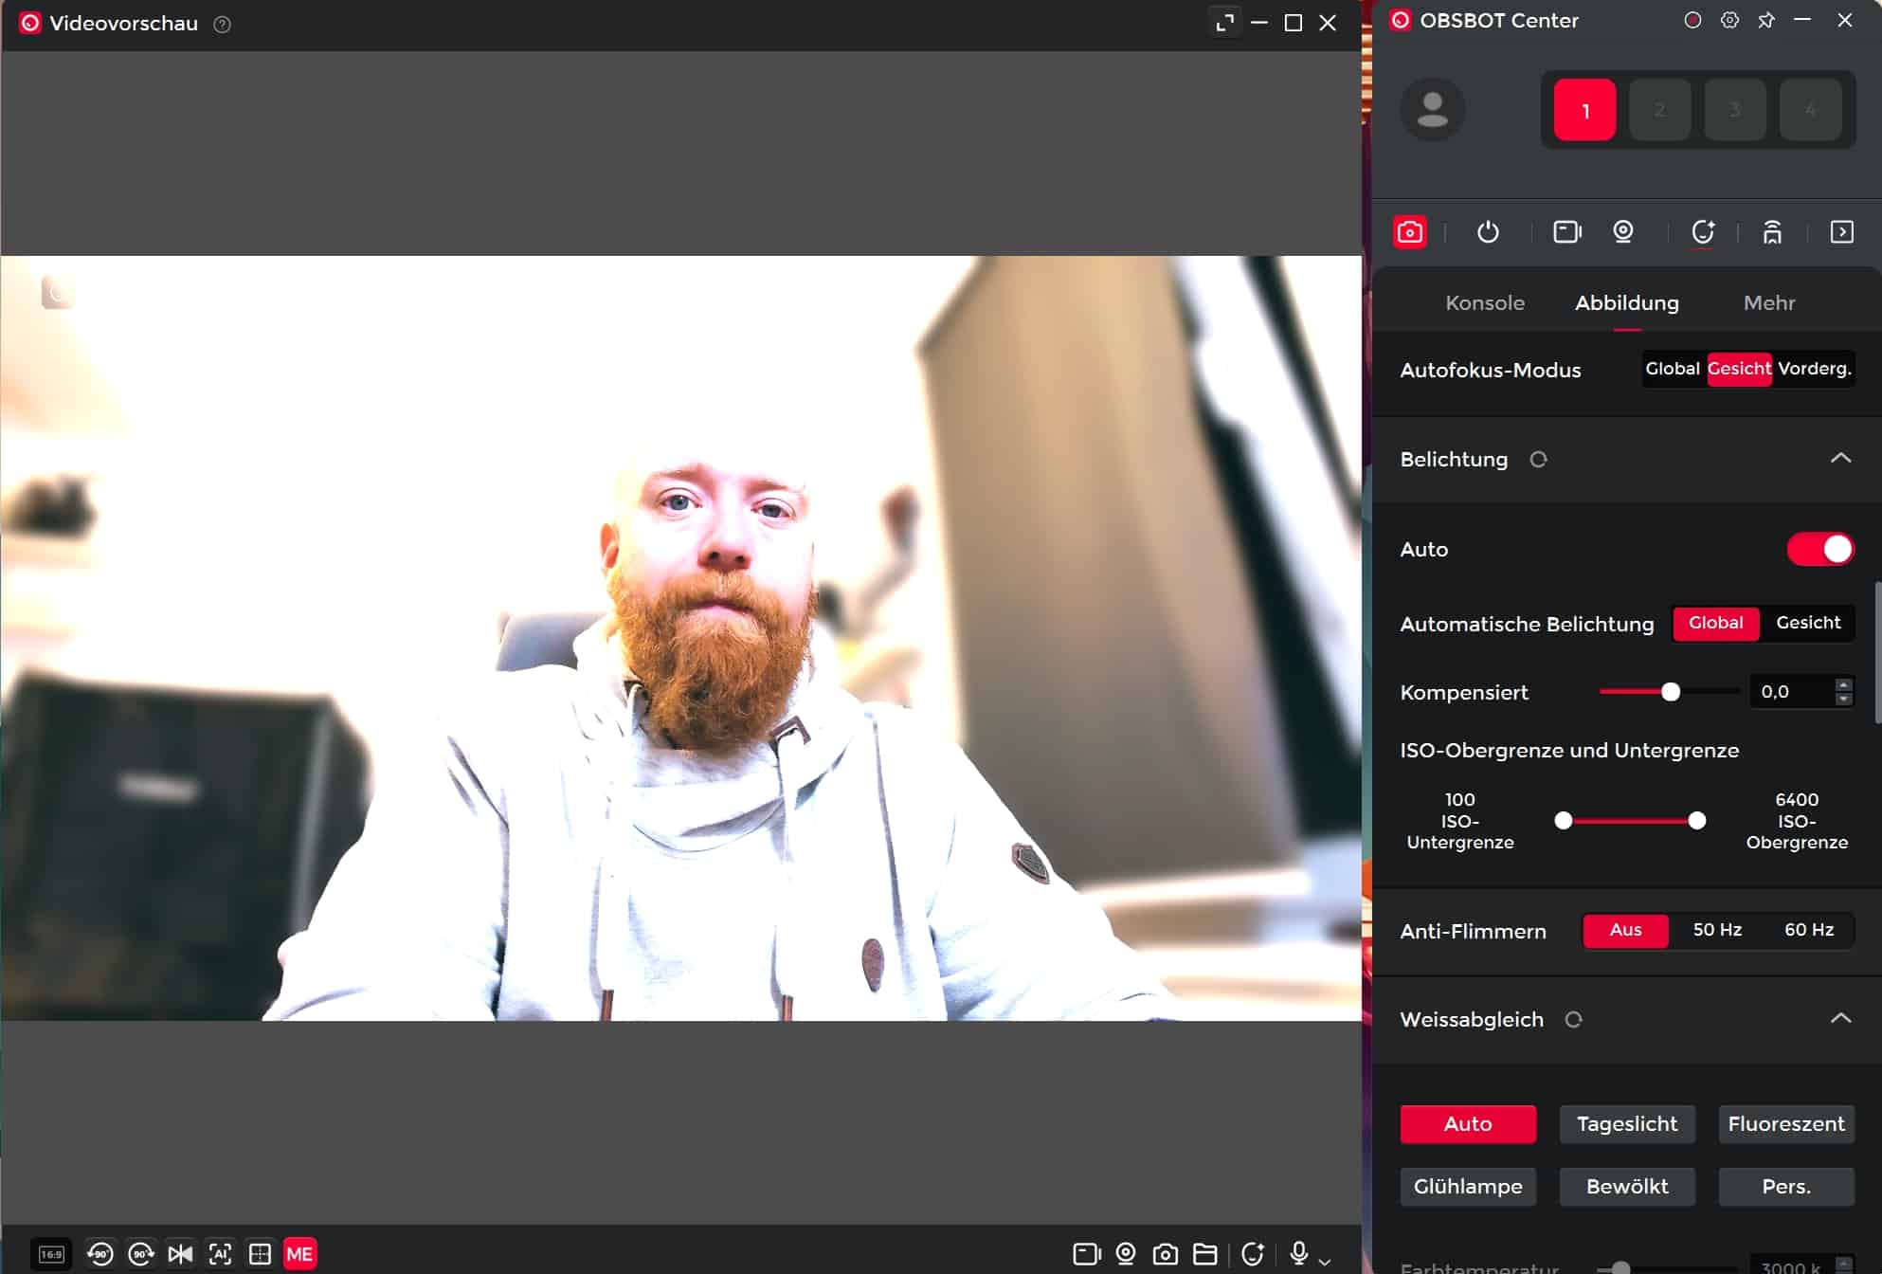Collapse the Belichtung section

click(1840, 459)
